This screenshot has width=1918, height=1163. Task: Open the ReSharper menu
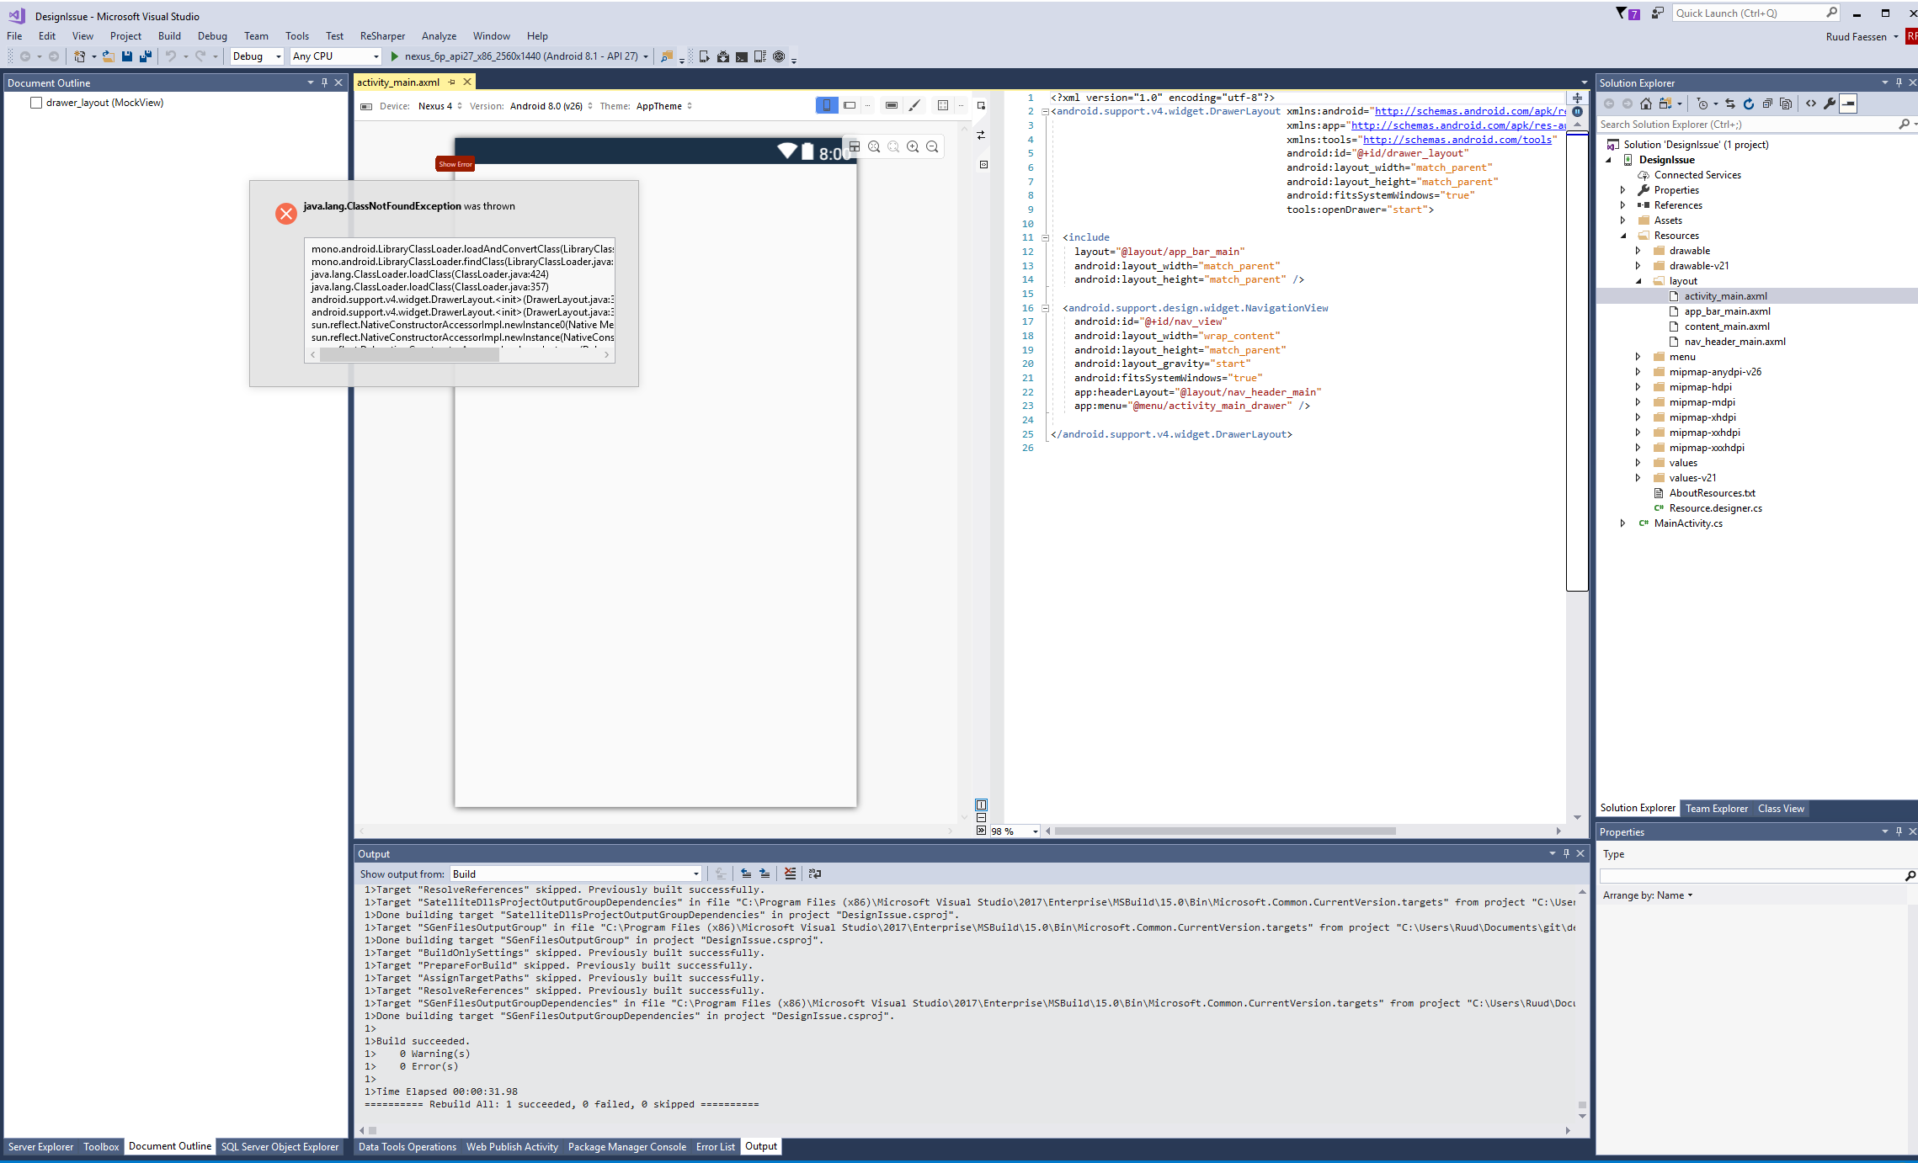click(x=382, y=36)
